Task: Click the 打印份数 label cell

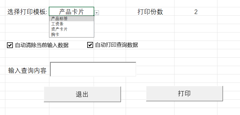Action: click(150, 12)
